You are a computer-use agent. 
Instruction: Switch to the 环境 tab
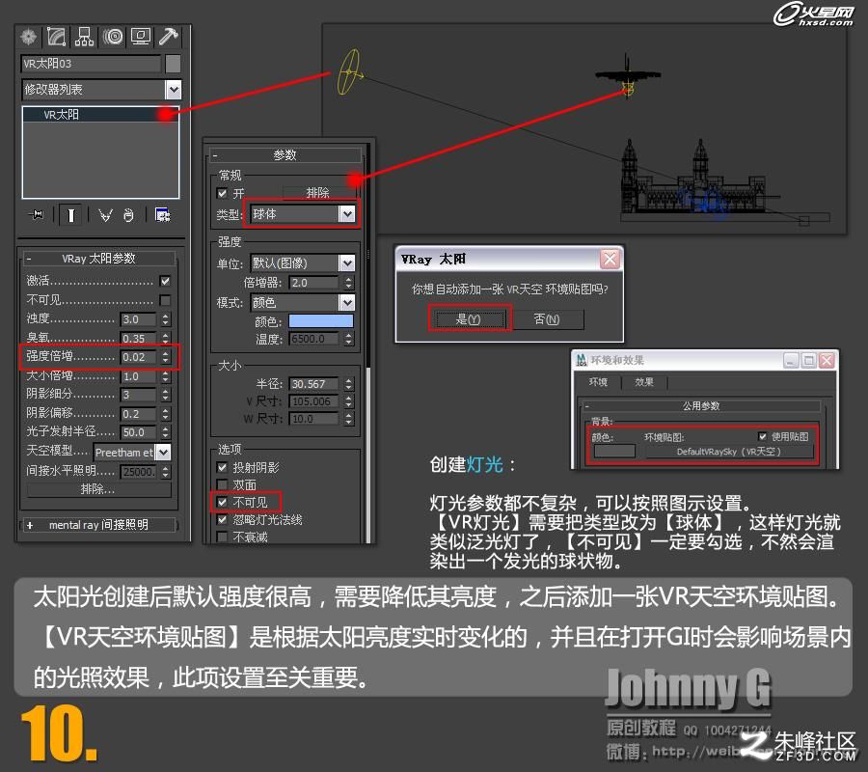[x=598, y=382]
